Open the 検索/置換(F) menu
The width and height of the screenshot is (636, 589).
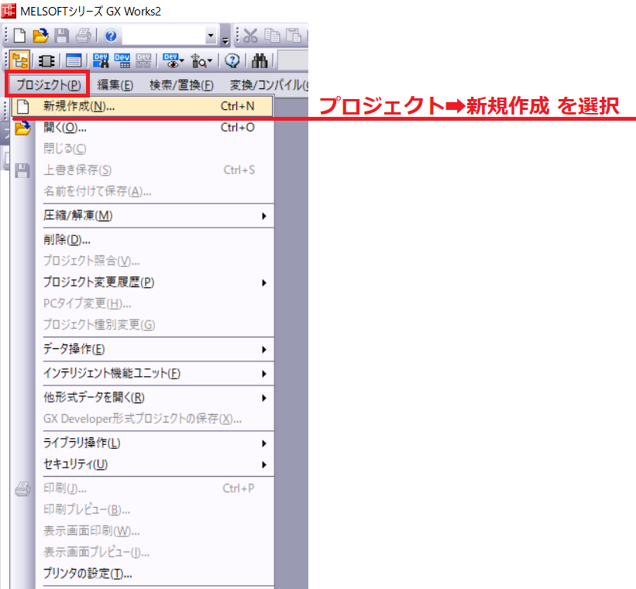pos(181,84)
